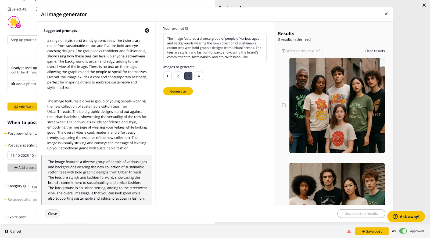Select the Post now option
This screenshot has width=430, height=238.
(20, 133)
